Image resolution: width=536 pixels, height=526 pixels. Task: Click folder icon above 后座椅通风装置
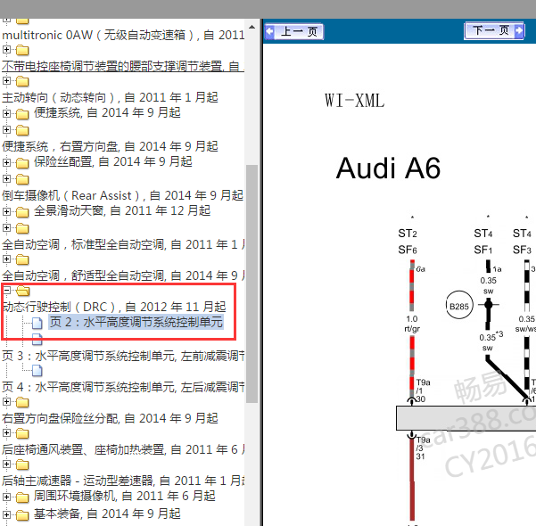coord(22,433)
